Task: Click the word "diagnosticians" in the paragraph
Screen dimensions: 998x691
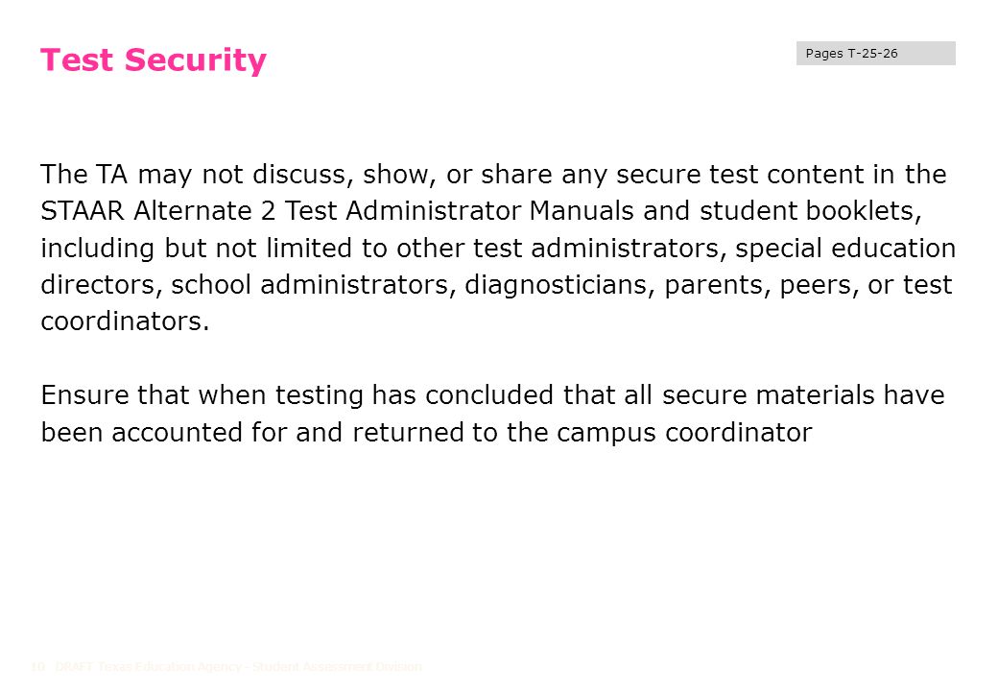Action: (559, 285)
